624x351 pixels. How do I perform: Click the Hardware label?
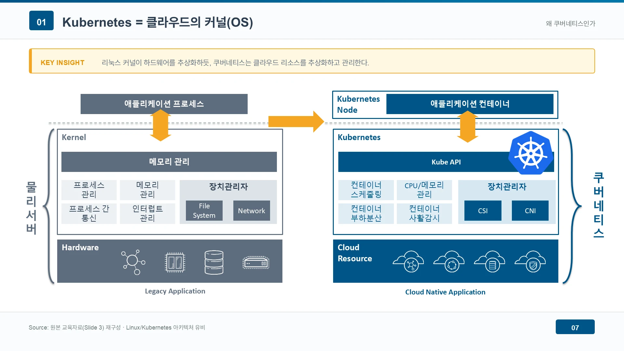pos(80,247)
